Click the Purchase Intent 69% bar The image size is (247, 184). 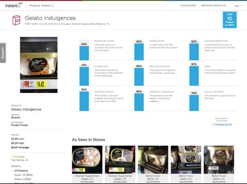point(84,53)
